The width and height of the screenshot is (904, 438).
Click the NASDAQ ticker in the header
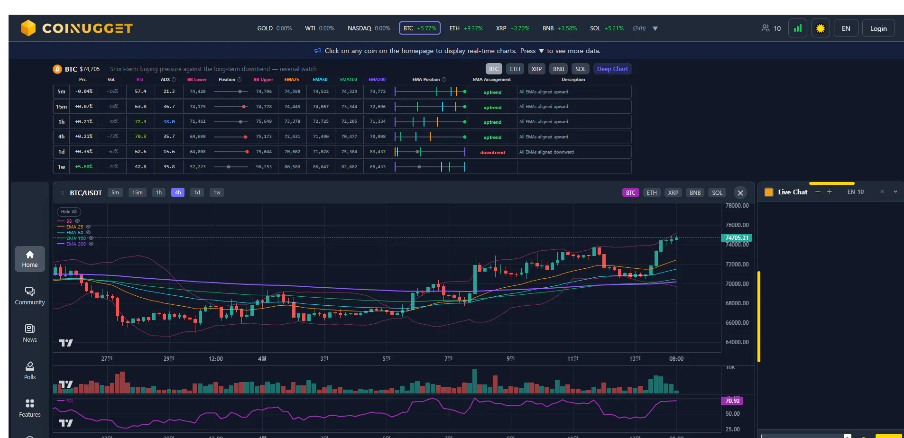click(369, 28)
